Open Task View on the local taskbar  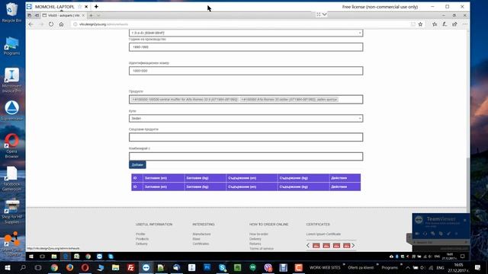click(38, 267)
